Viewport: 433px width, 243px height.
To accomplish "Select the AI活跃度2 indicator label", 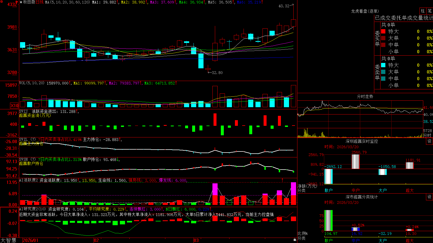I will point(28,180).
